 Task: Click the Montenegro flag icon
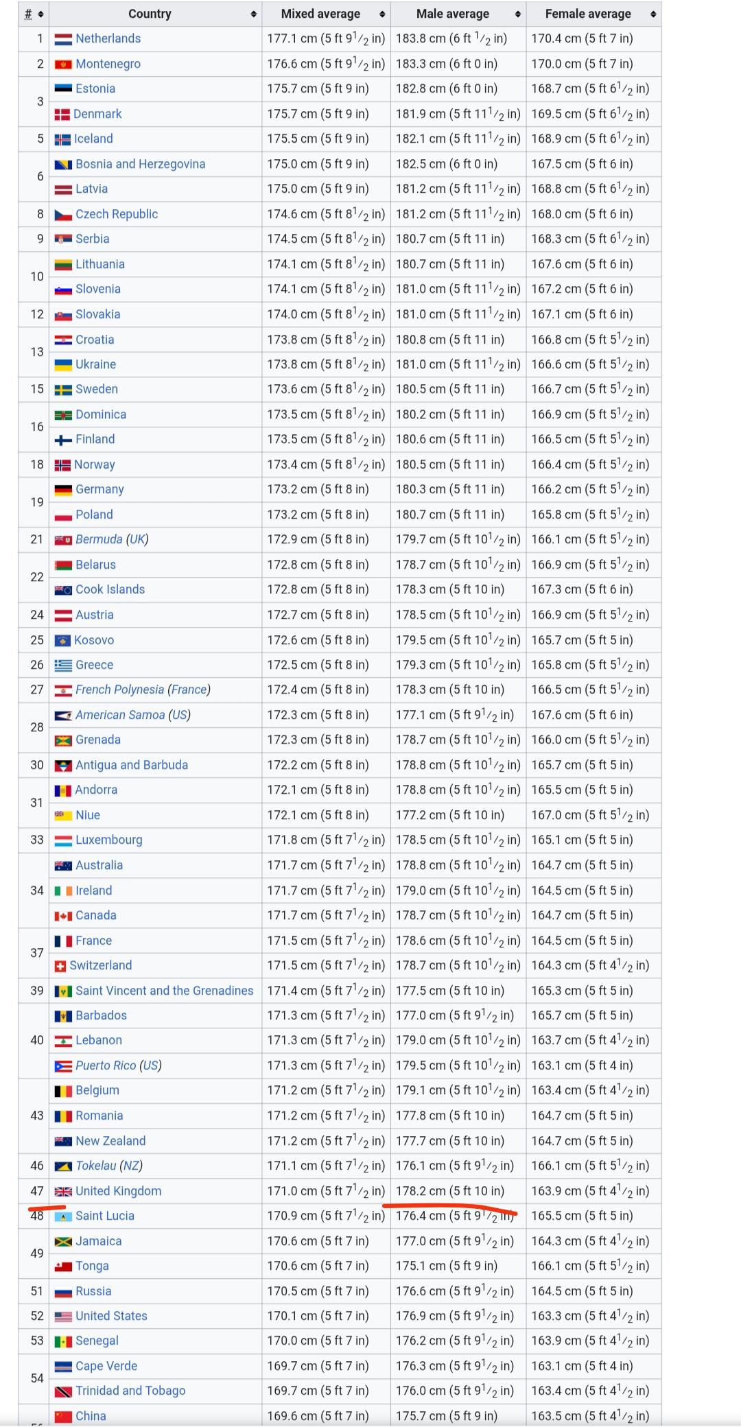point(63,64)
